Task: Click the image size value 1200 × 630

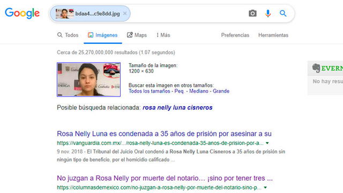Action: pos(141,71)
